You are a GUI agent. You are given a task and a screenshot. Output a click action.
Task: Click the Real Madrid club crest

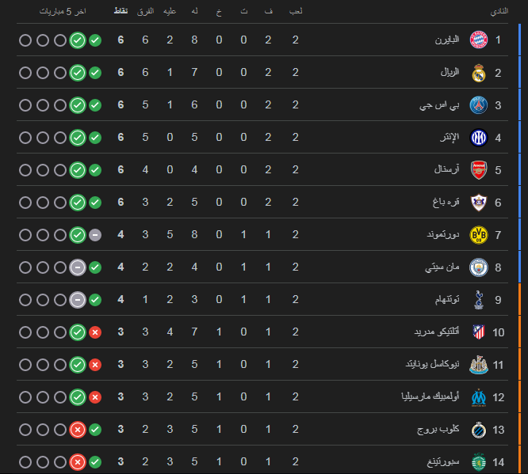pos(478,73)
